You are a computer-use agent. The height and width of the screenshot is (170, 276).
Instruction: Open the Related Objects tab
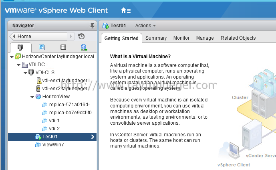tap(238, 38)
